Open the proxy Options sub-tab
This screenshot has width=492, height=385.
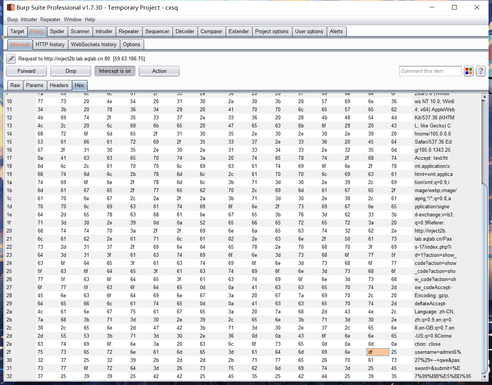tap(131, 44)
